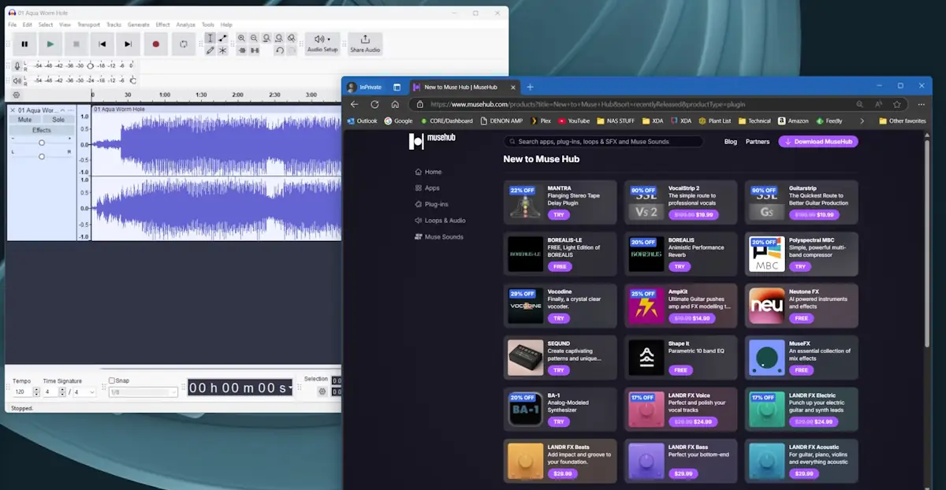This screenshot has height=490, width=946.
Task: Solo the 01 Aqua Worm Hole track
Action: tap(58, 120)
